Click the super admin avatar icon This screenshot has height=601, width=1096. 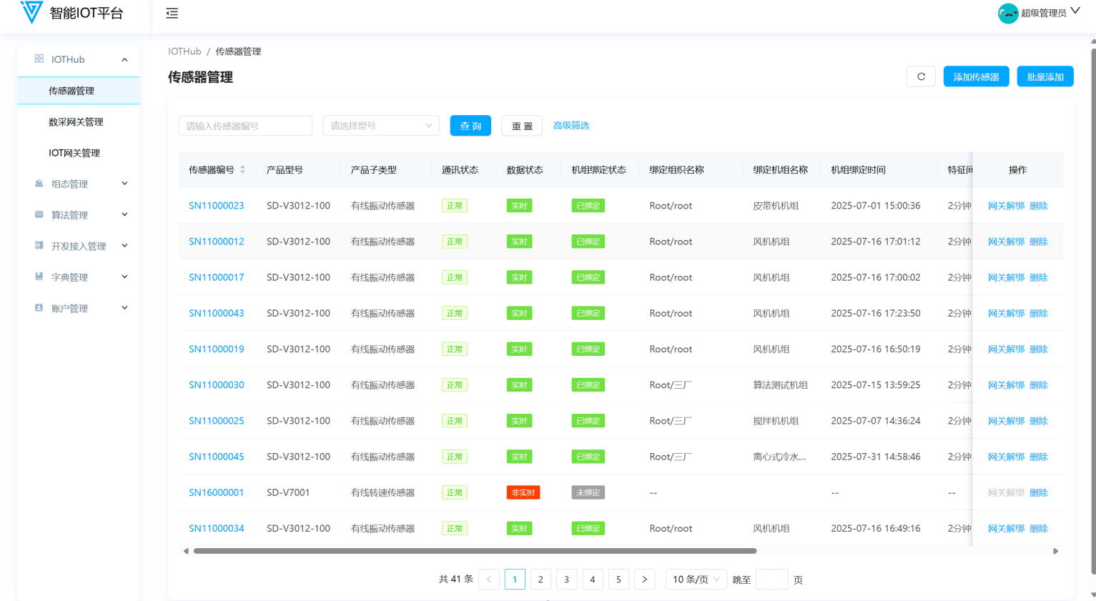pyautogui.click(x=1007, y=13)
